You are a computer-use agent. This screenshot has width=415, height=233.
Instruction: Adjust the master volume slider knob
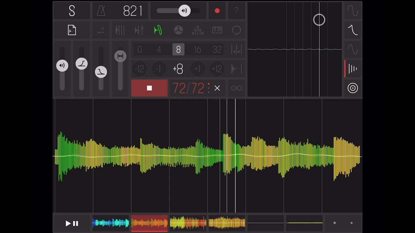(184, 11)
